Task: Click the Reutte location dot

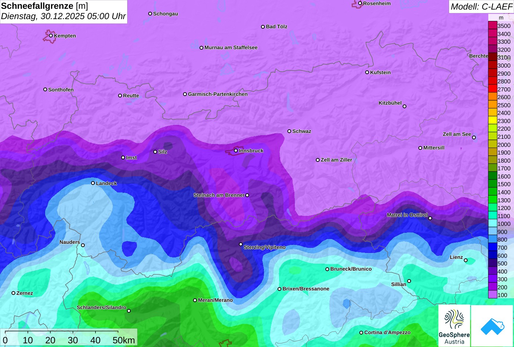Action: [120, 95]
